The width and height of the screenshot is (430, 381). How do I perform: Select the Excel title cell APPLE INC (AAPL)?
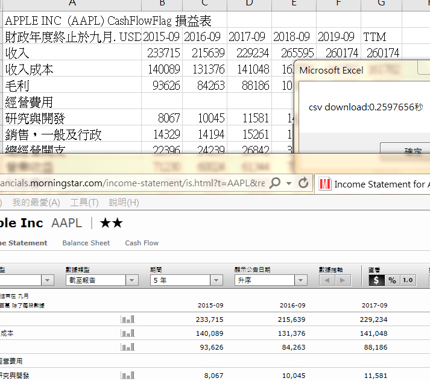[x=72, y=20]
